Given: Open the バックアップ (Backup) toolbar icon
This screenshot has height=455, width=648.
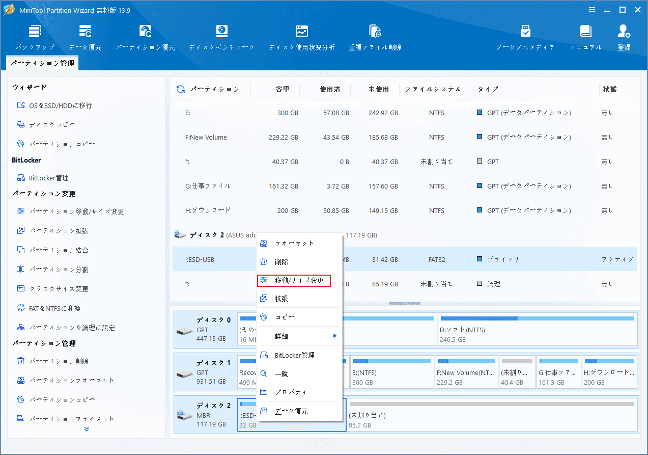Looking at the screenshot, I should (35, 37).
